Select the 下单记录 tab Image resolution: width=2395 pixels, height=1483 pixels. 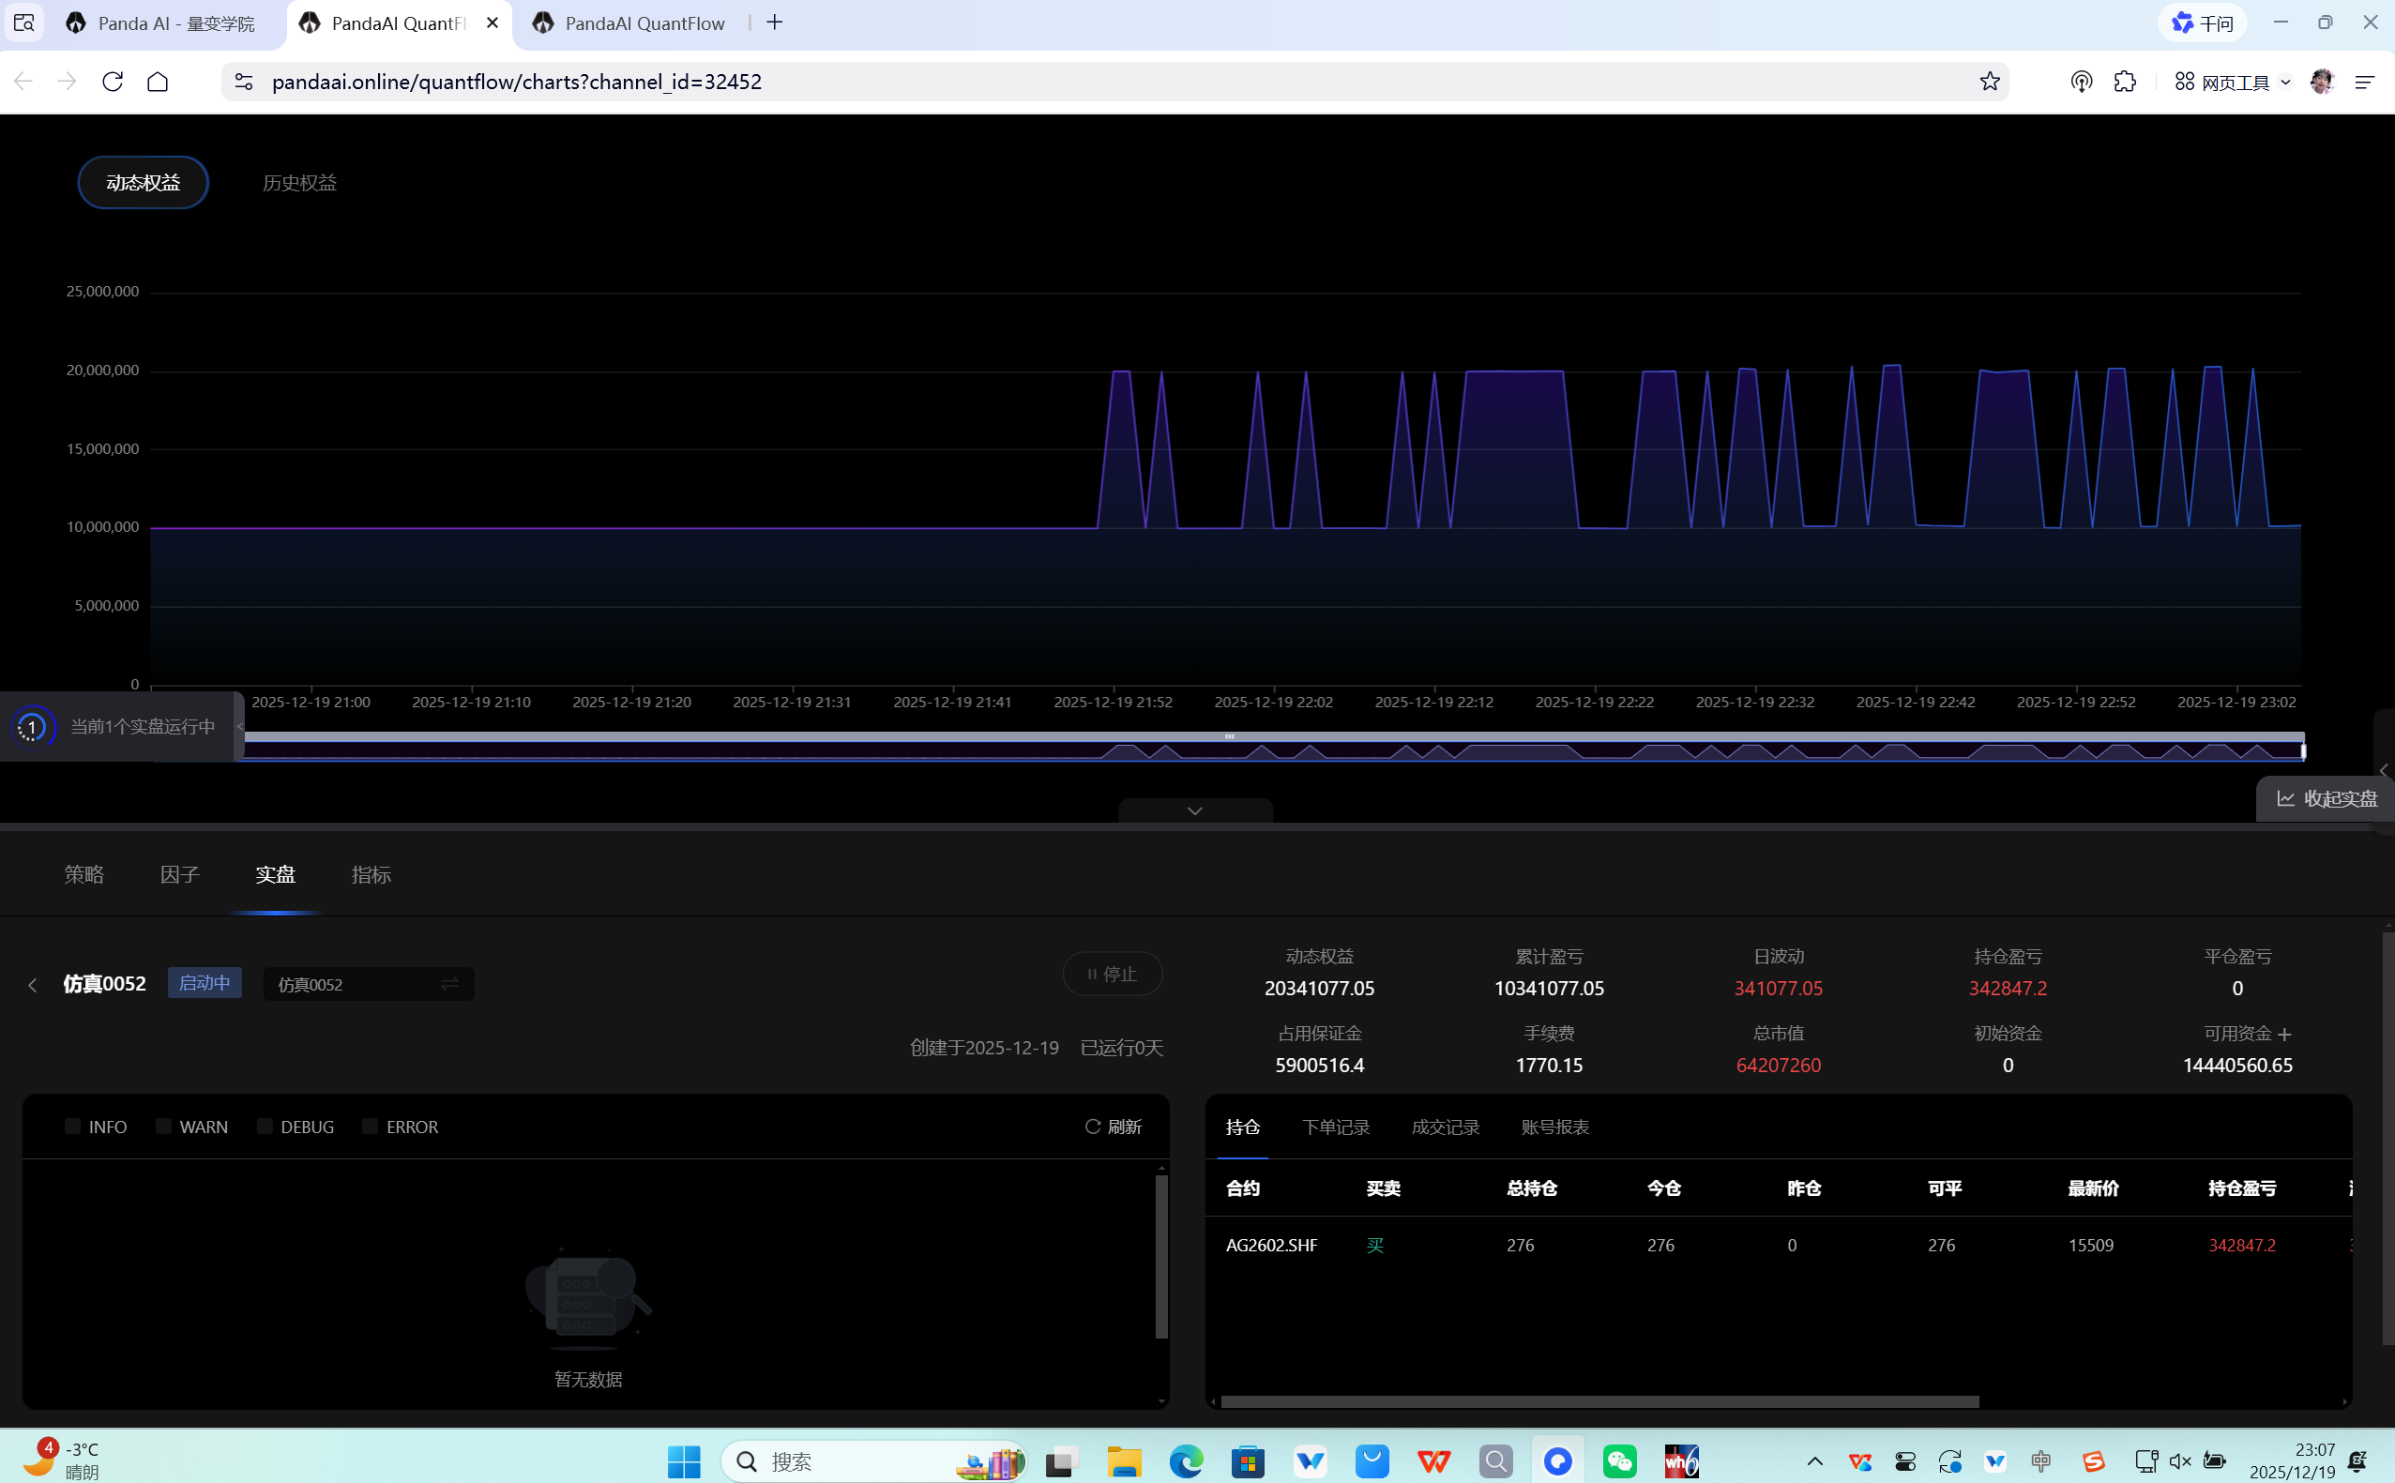(1336, 1127)
